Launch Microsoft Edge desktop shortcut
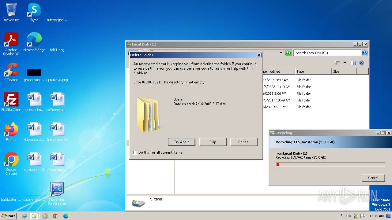 coord(34,42)
